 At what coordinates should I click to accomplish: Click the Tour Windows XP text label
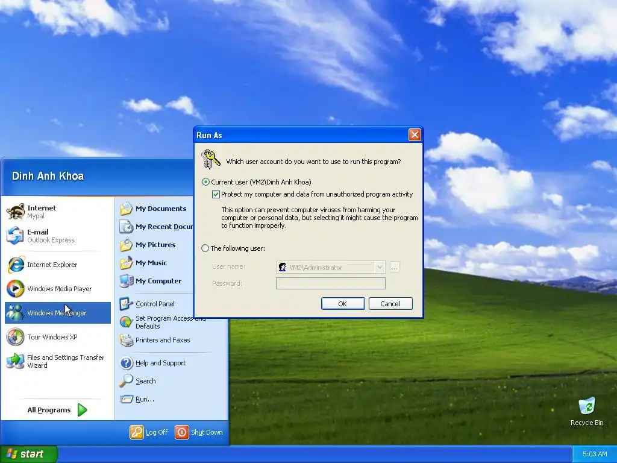point(52,337)
